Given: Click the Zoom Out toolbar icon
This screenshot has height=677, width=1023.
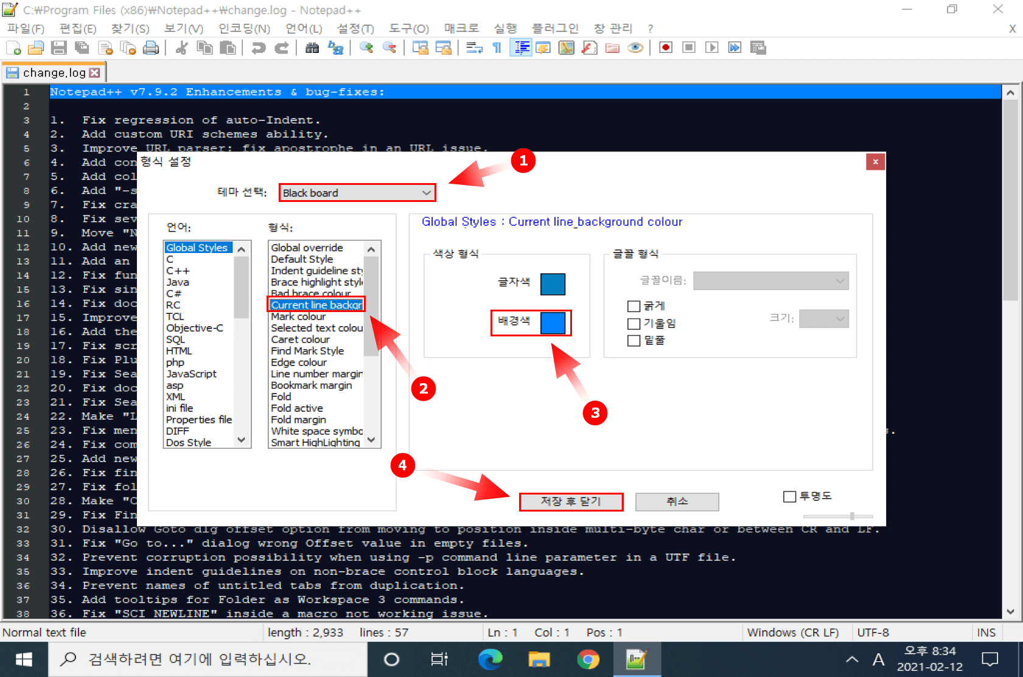Looking at the screenshot, I should click(x=389, y=48).
